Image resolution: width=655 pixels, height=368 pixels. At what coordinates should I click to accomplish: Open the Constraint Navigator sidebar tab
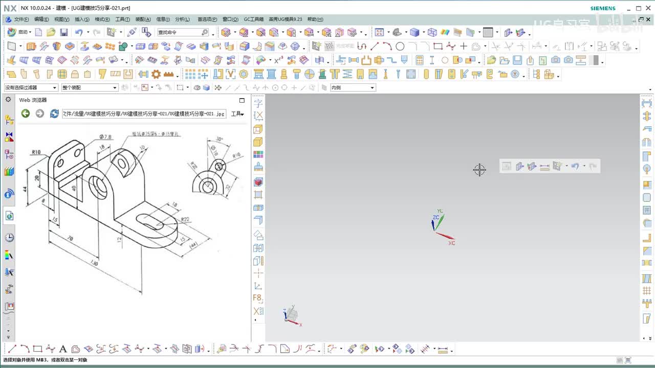[9, 137]
